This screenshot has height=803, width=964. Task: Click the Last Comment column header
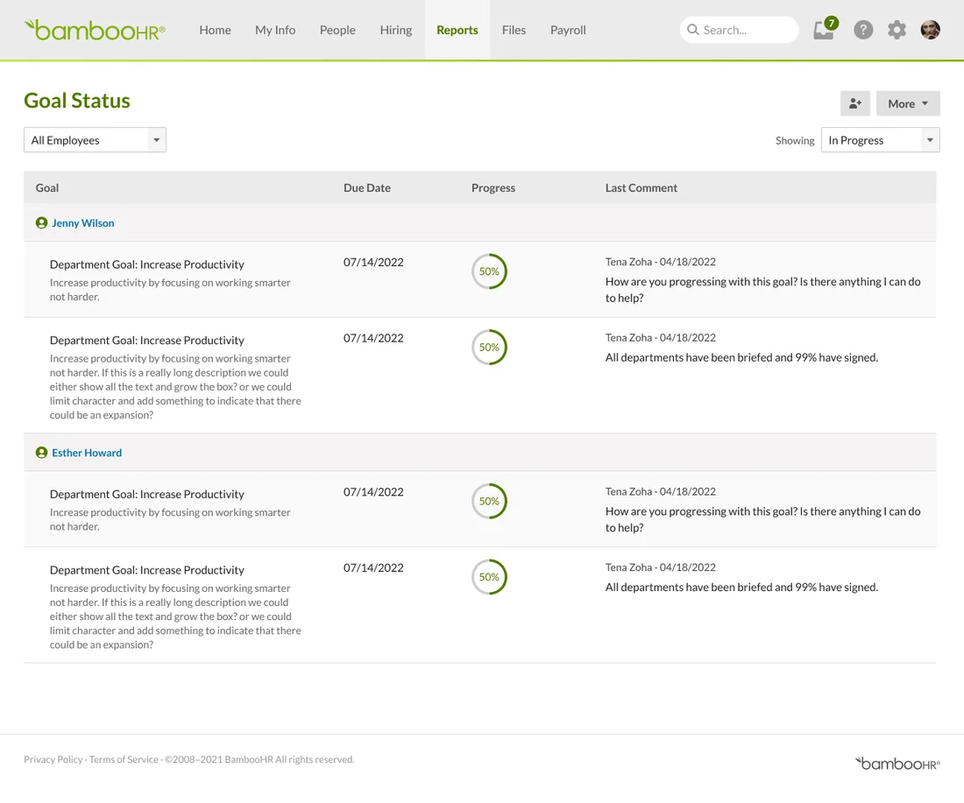click(641, 188)
